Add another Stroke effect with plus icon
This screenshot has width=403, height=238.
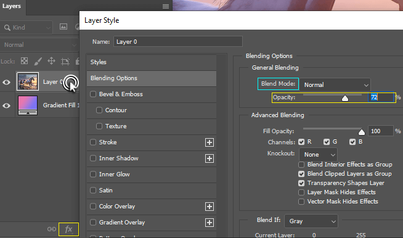click(210, 142)
